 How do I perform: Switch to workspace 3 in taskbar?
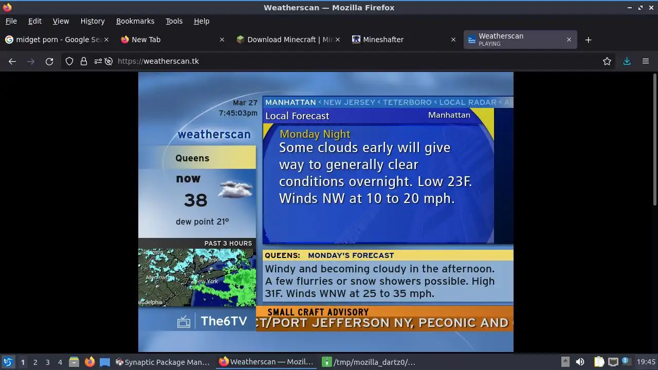pyautogui.click(x=47, y=362)
